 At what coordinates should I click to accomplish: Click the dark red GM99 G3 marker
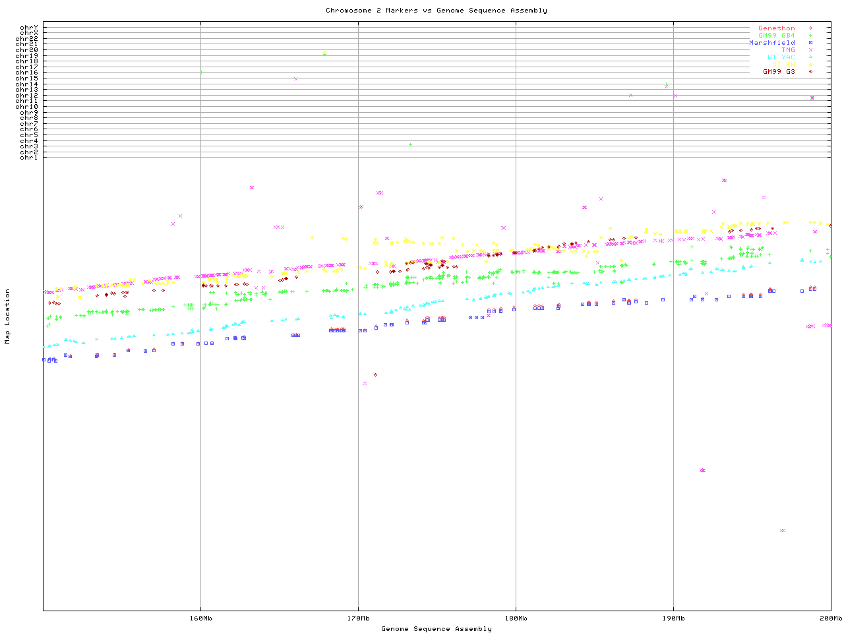(x=810, y=72)
